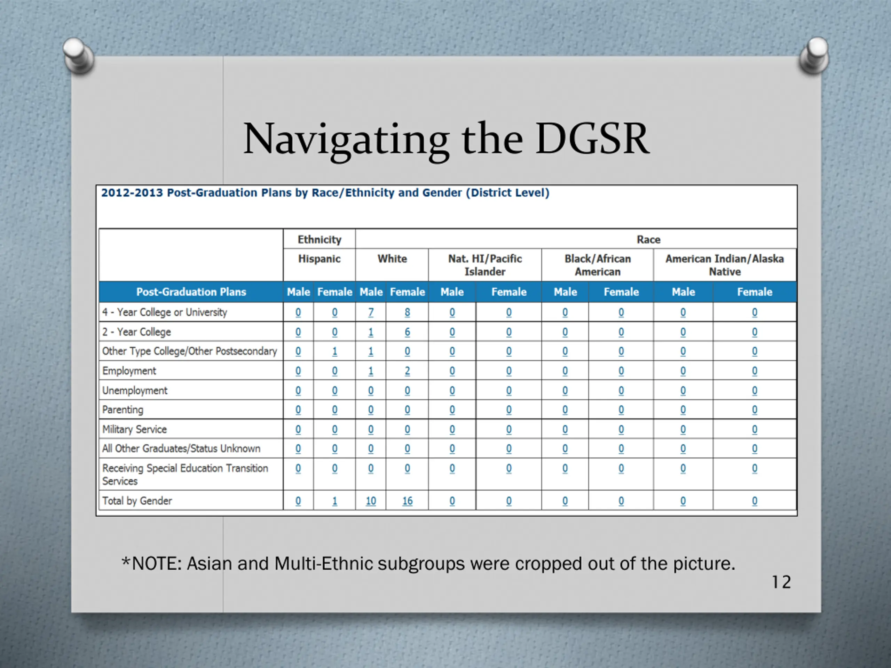Open White Female Total by Gender value 16

tap(407, 501)
